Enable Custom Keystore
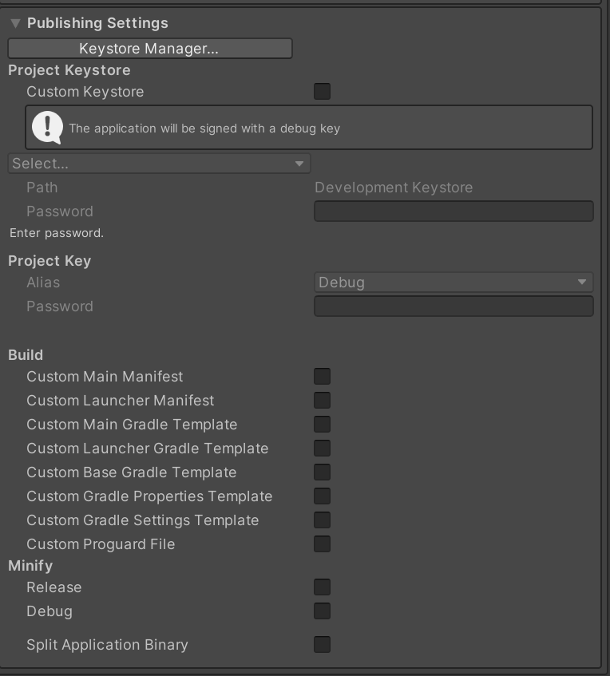This screenshot has width=610, height=676. tap(322, 91)
